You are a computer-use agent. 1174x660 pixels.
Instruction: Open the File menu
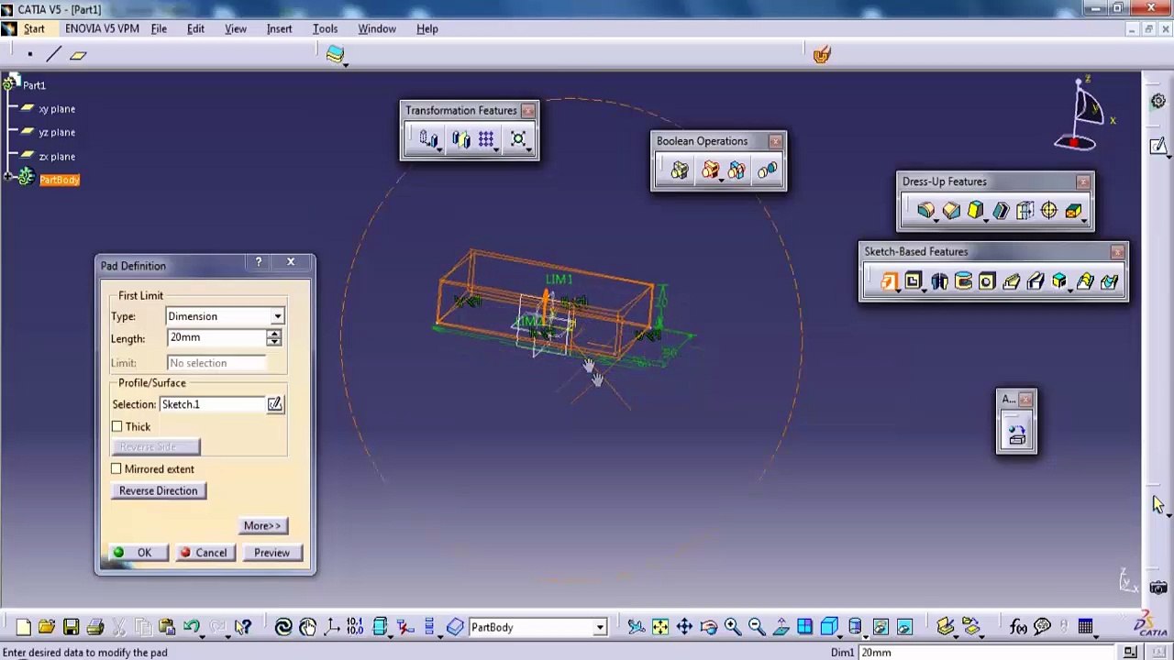click(x=159, y=28)
